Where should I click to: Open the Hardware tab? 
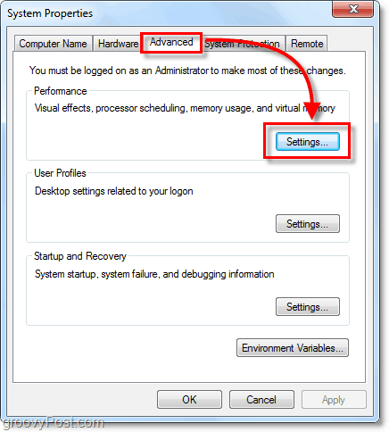[118, 44]
